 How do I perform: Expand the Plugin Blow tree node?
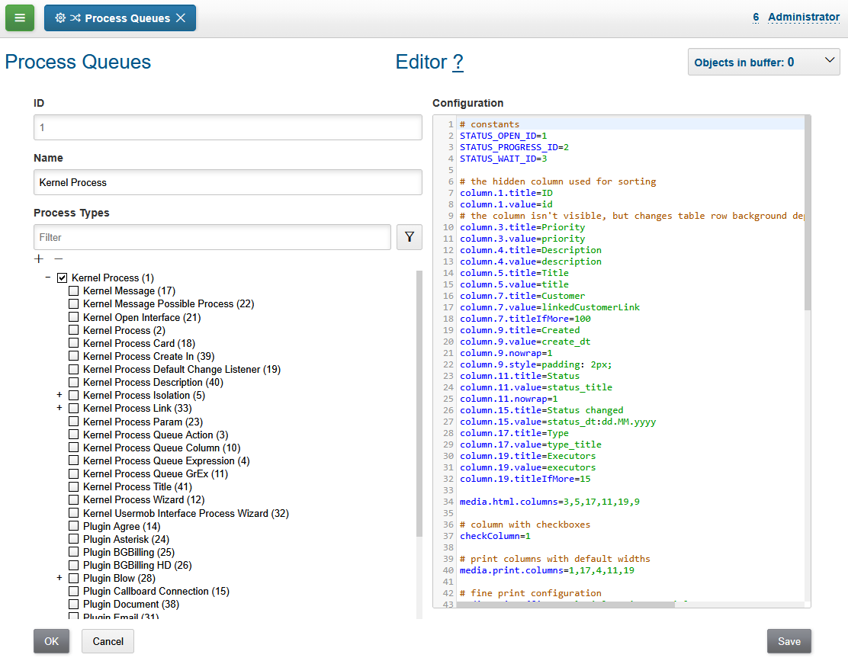point(59,579)
